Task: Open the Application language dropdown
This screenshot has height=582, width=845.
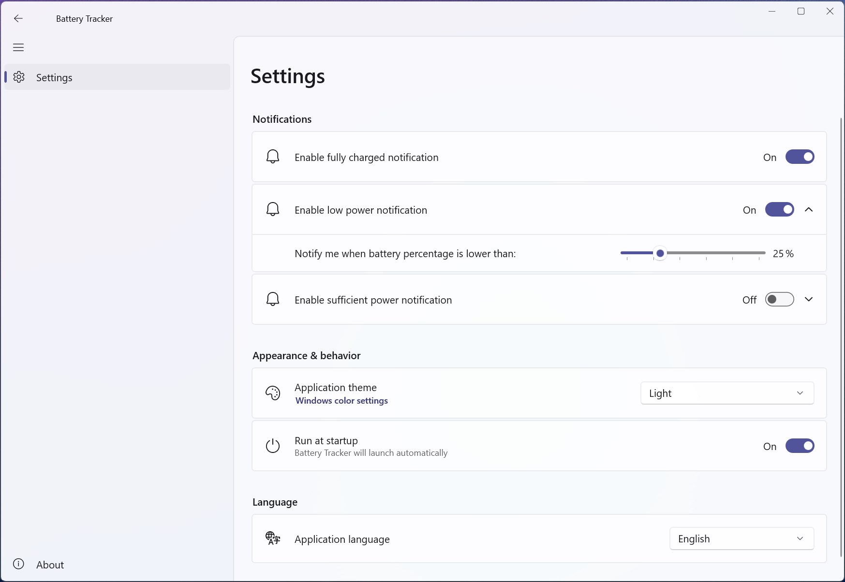Action: point(741,538)
